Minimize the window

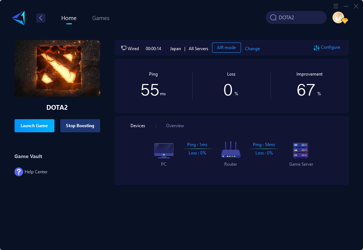[346, 6]
